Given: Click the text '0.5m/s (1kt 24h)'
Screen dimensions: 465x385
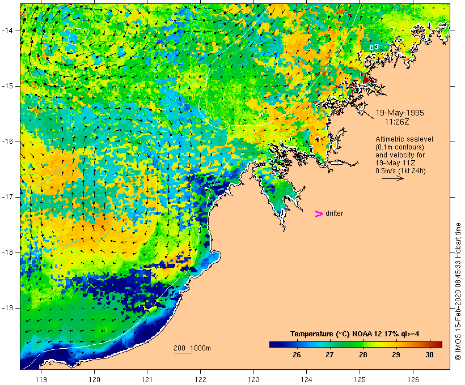Looking at the screenshot, I should [400, 171].
